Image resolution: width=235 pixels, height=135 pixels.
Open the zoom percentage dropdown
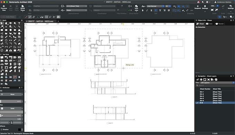click(215, 6)
